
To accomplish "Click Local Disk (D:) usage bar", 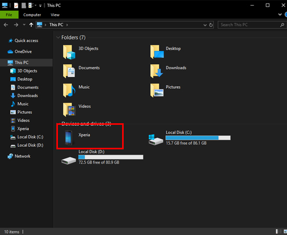I will 111,157.
